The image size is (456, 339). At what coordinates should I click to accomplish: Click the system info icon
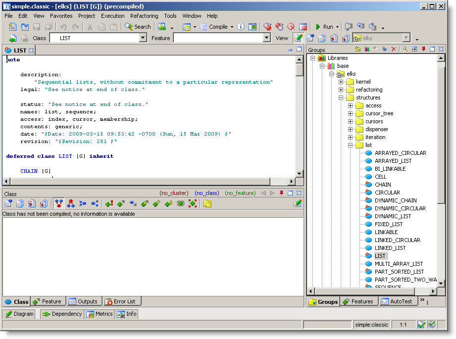[241, 27]
